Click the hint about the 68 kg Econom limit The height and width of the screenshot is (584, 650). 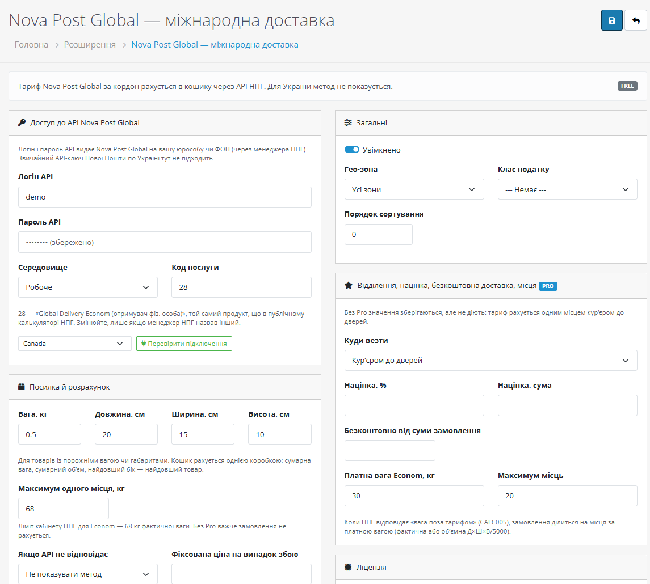[152, 531]
